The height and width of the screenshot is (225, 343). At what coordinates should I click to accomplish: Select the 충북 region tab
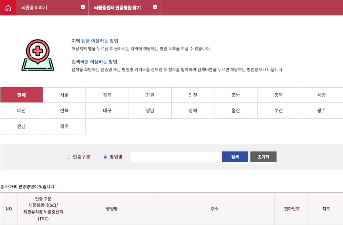click(279, 95)
